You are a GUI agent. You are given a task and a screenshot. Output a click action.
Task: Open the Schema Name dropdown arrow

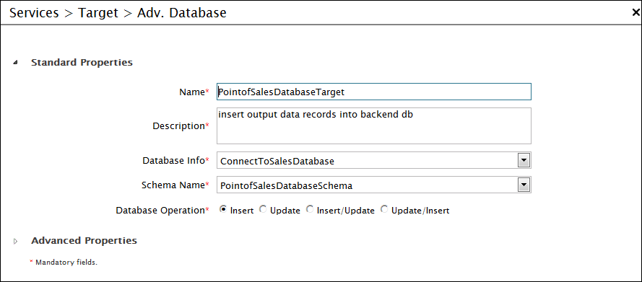[x=524, y=185]
